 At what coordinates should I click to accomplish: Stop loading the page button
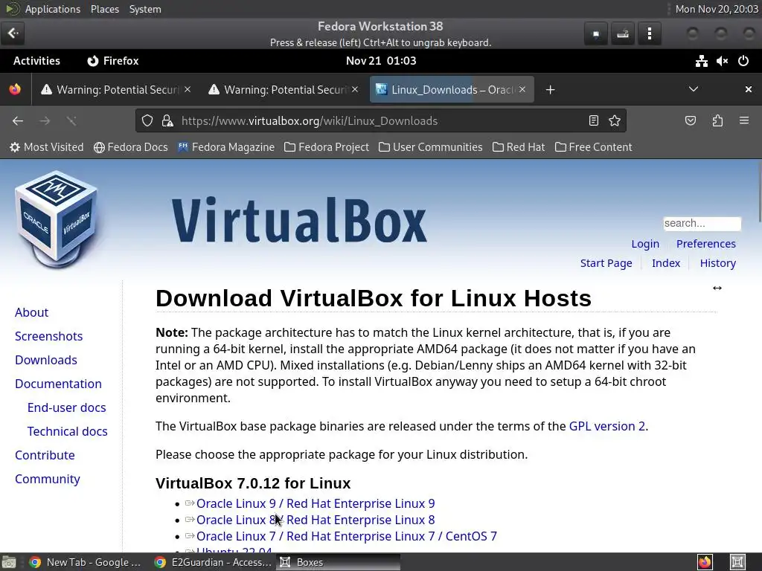pos(71,121)
